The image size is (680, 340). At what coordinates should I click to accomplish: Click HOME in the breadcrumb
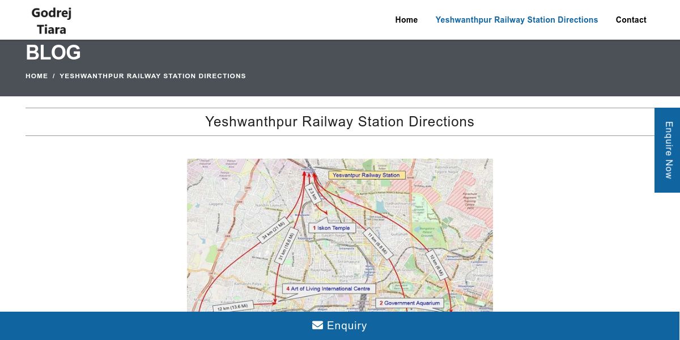37,76
